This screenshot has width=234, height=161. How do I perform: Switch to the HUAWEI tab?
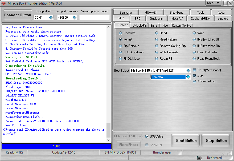[151, 13]
